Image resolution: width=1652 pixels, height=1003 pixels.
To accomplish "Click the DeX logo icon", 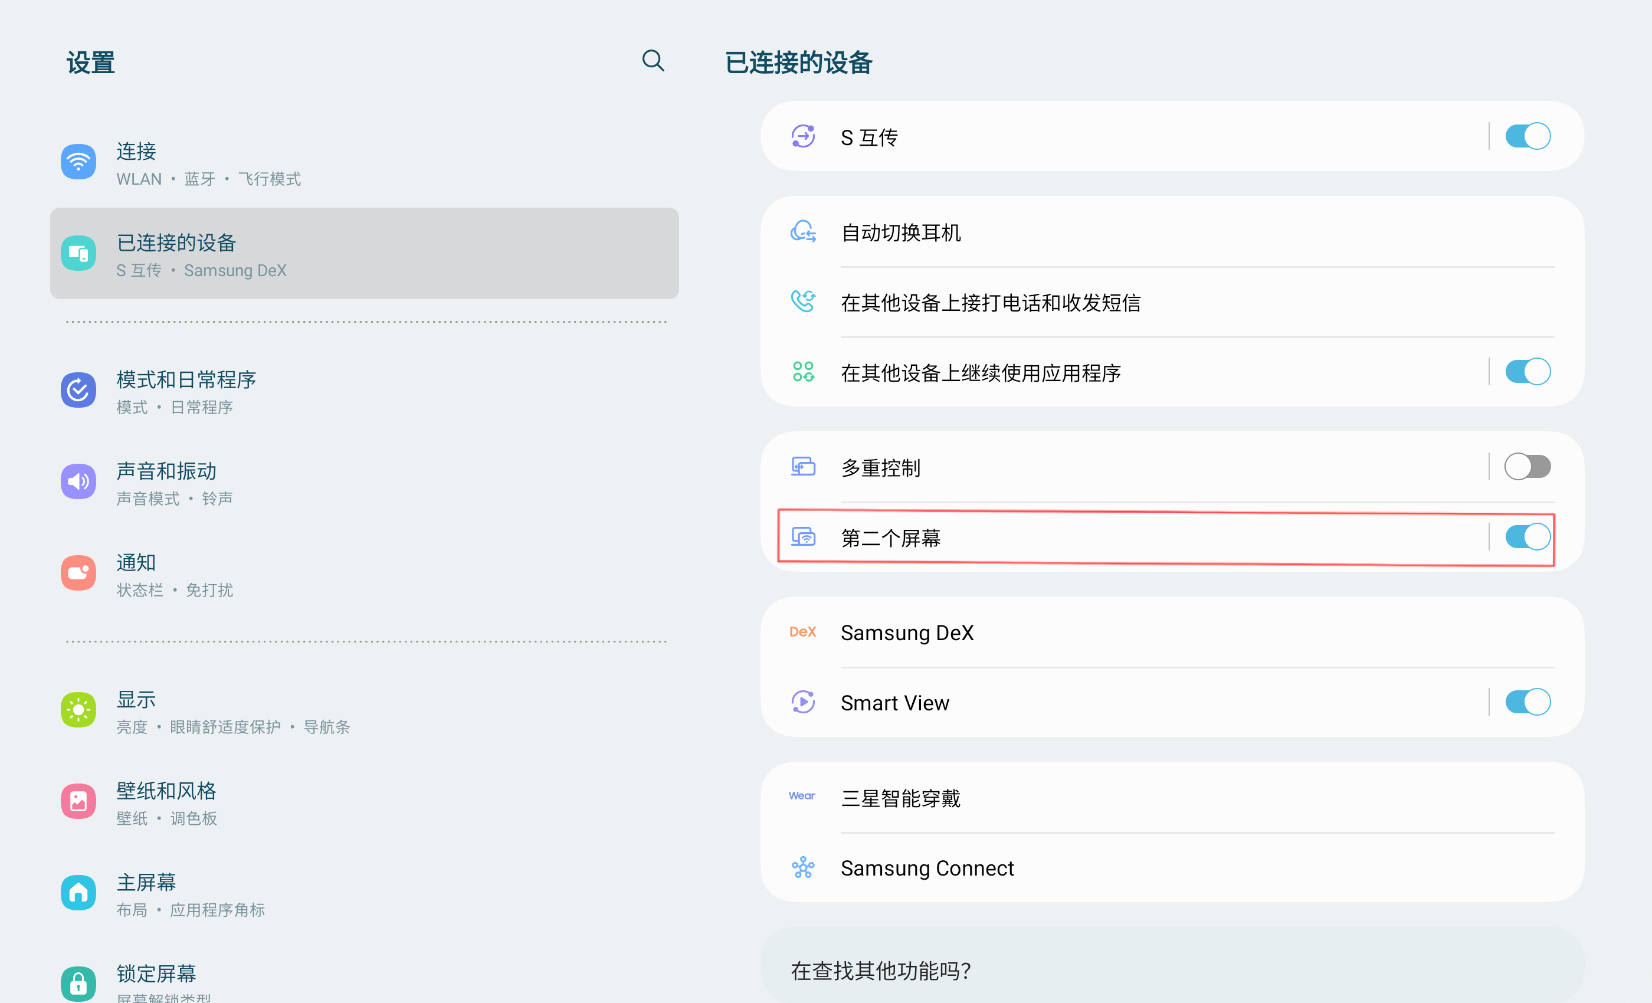I will [802, 632].
